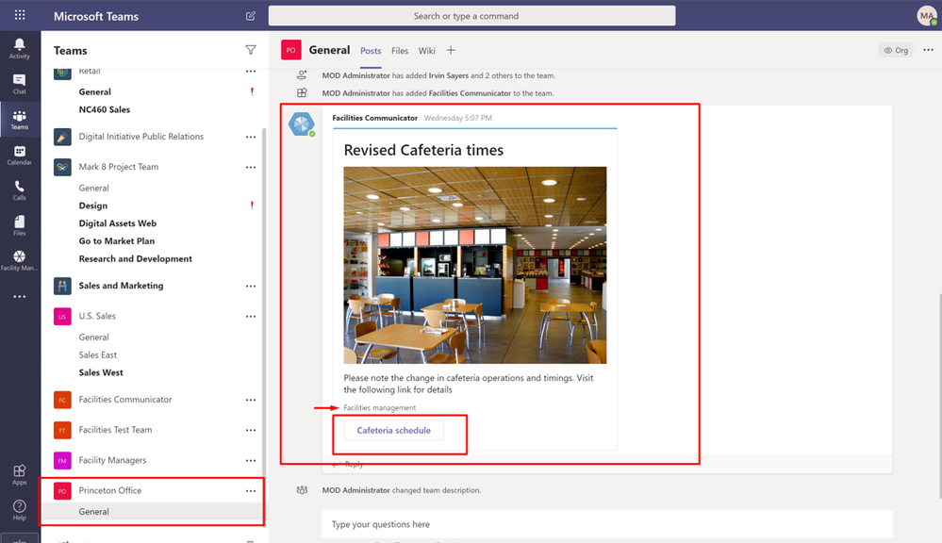Open the MA profile avatar

pyautogui.click(x=927, y=16)
